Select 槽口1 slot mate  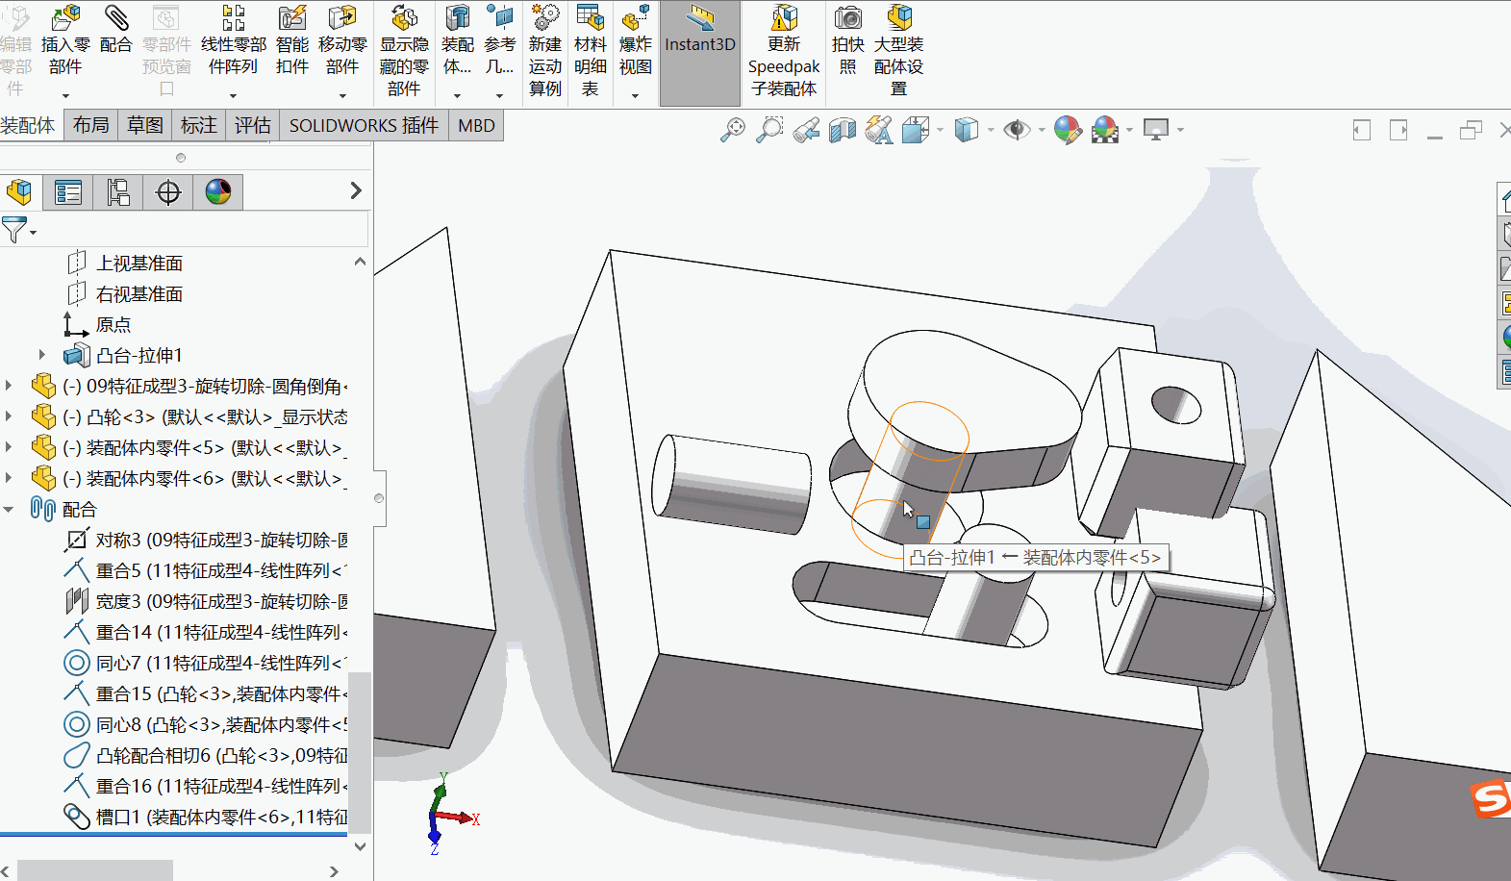[x=205, y=817]
